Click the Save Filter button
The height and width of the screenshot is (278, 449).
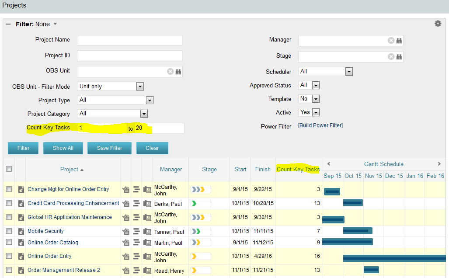(109, 148)
